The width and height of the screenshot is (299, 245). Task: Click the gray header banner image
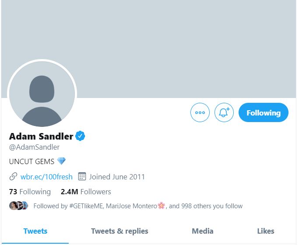(175, 44)
